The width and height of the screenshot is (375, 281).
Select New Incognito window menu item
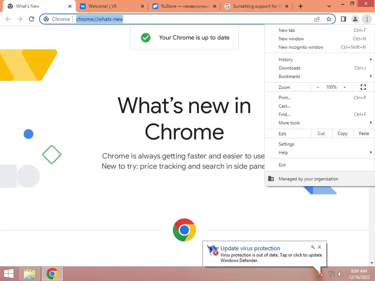(x=320, y=47)
